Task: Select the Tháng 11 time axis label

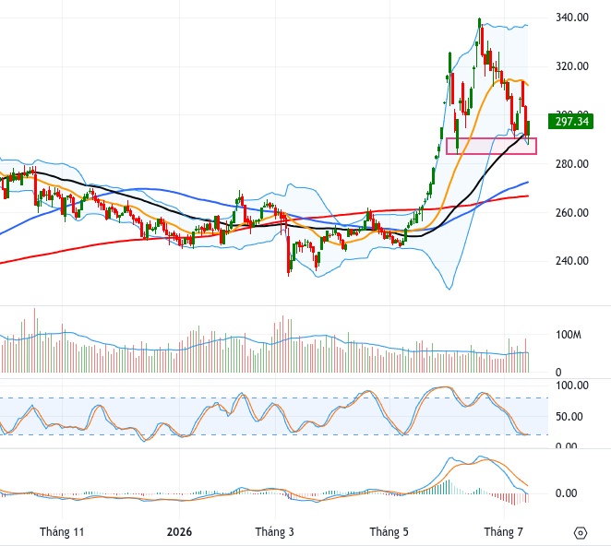Action: [x=62, y=532]
